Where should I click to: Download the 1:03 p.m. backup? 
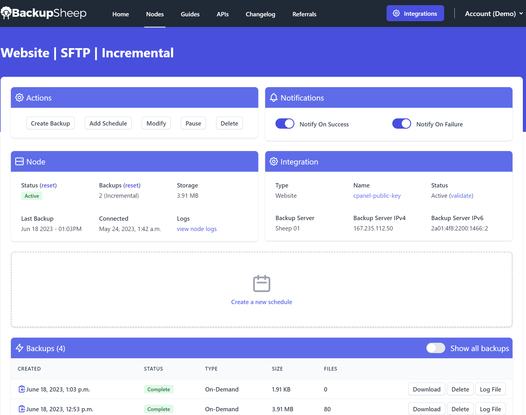427,389
